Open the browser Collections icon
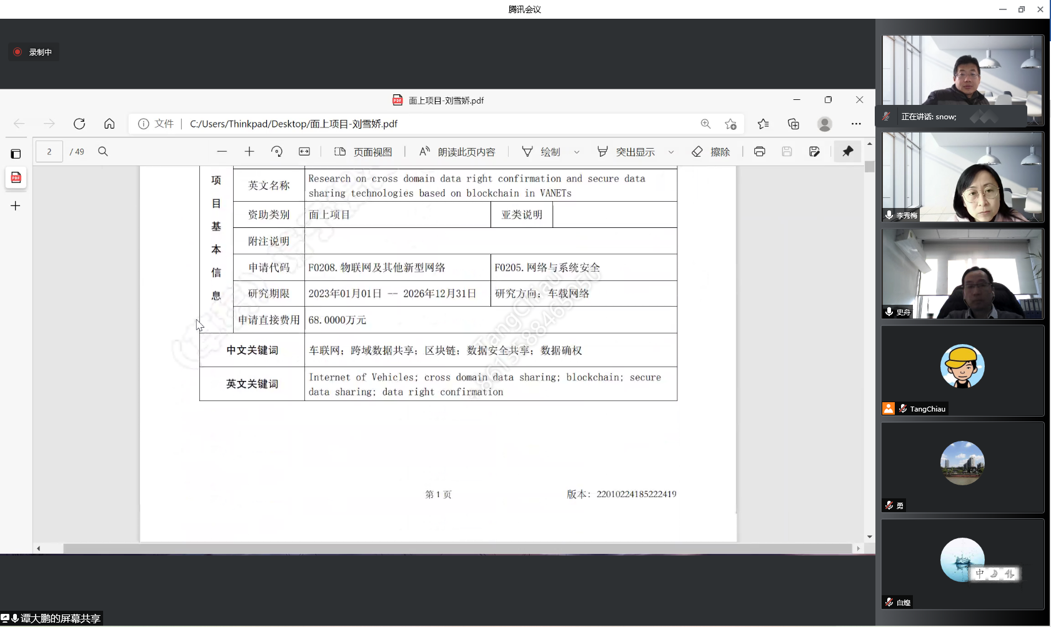 [x=794, y=124]
